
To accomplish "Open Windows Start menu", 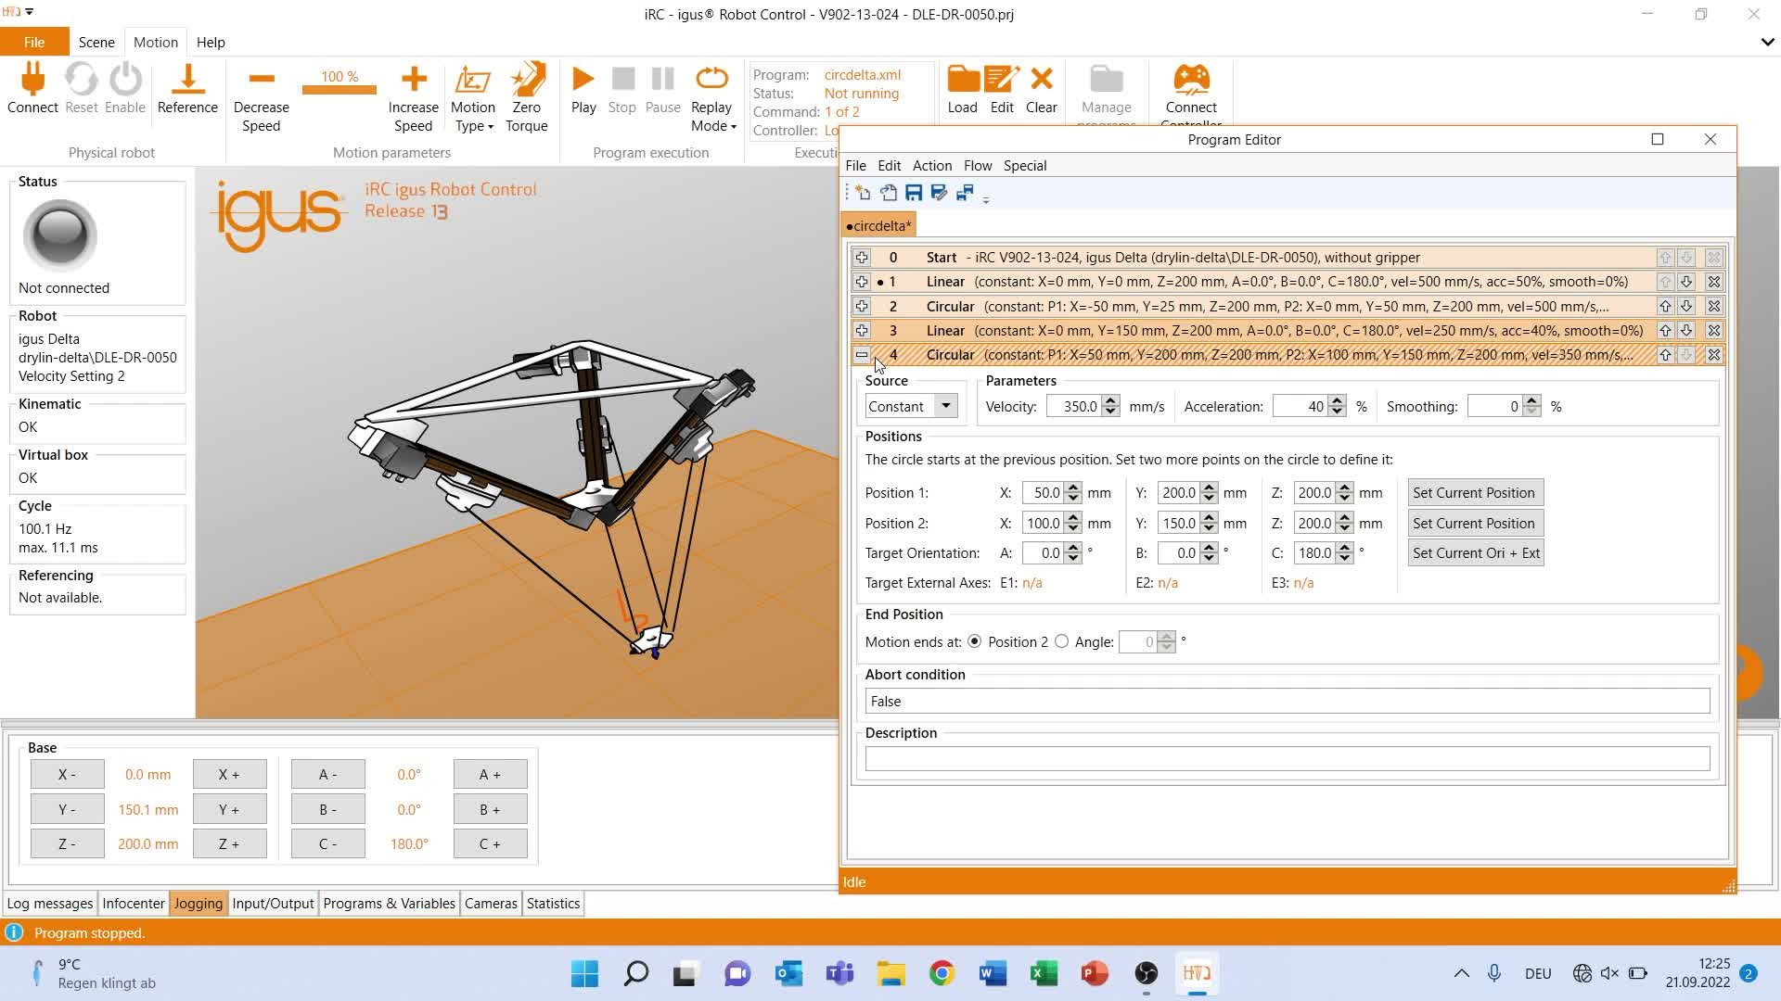I will click(584, 973).
